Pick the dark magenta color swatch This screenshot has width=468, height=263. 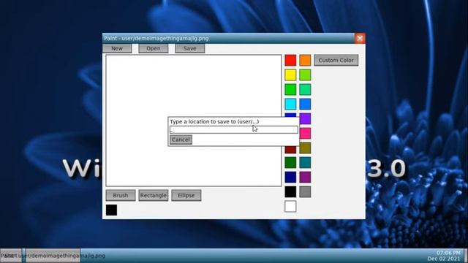click(x=305, y=177)
